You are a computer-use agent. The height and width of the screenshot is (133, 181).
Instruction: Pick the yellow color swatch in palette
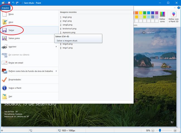pyautogui.click(x=141, y=13)
